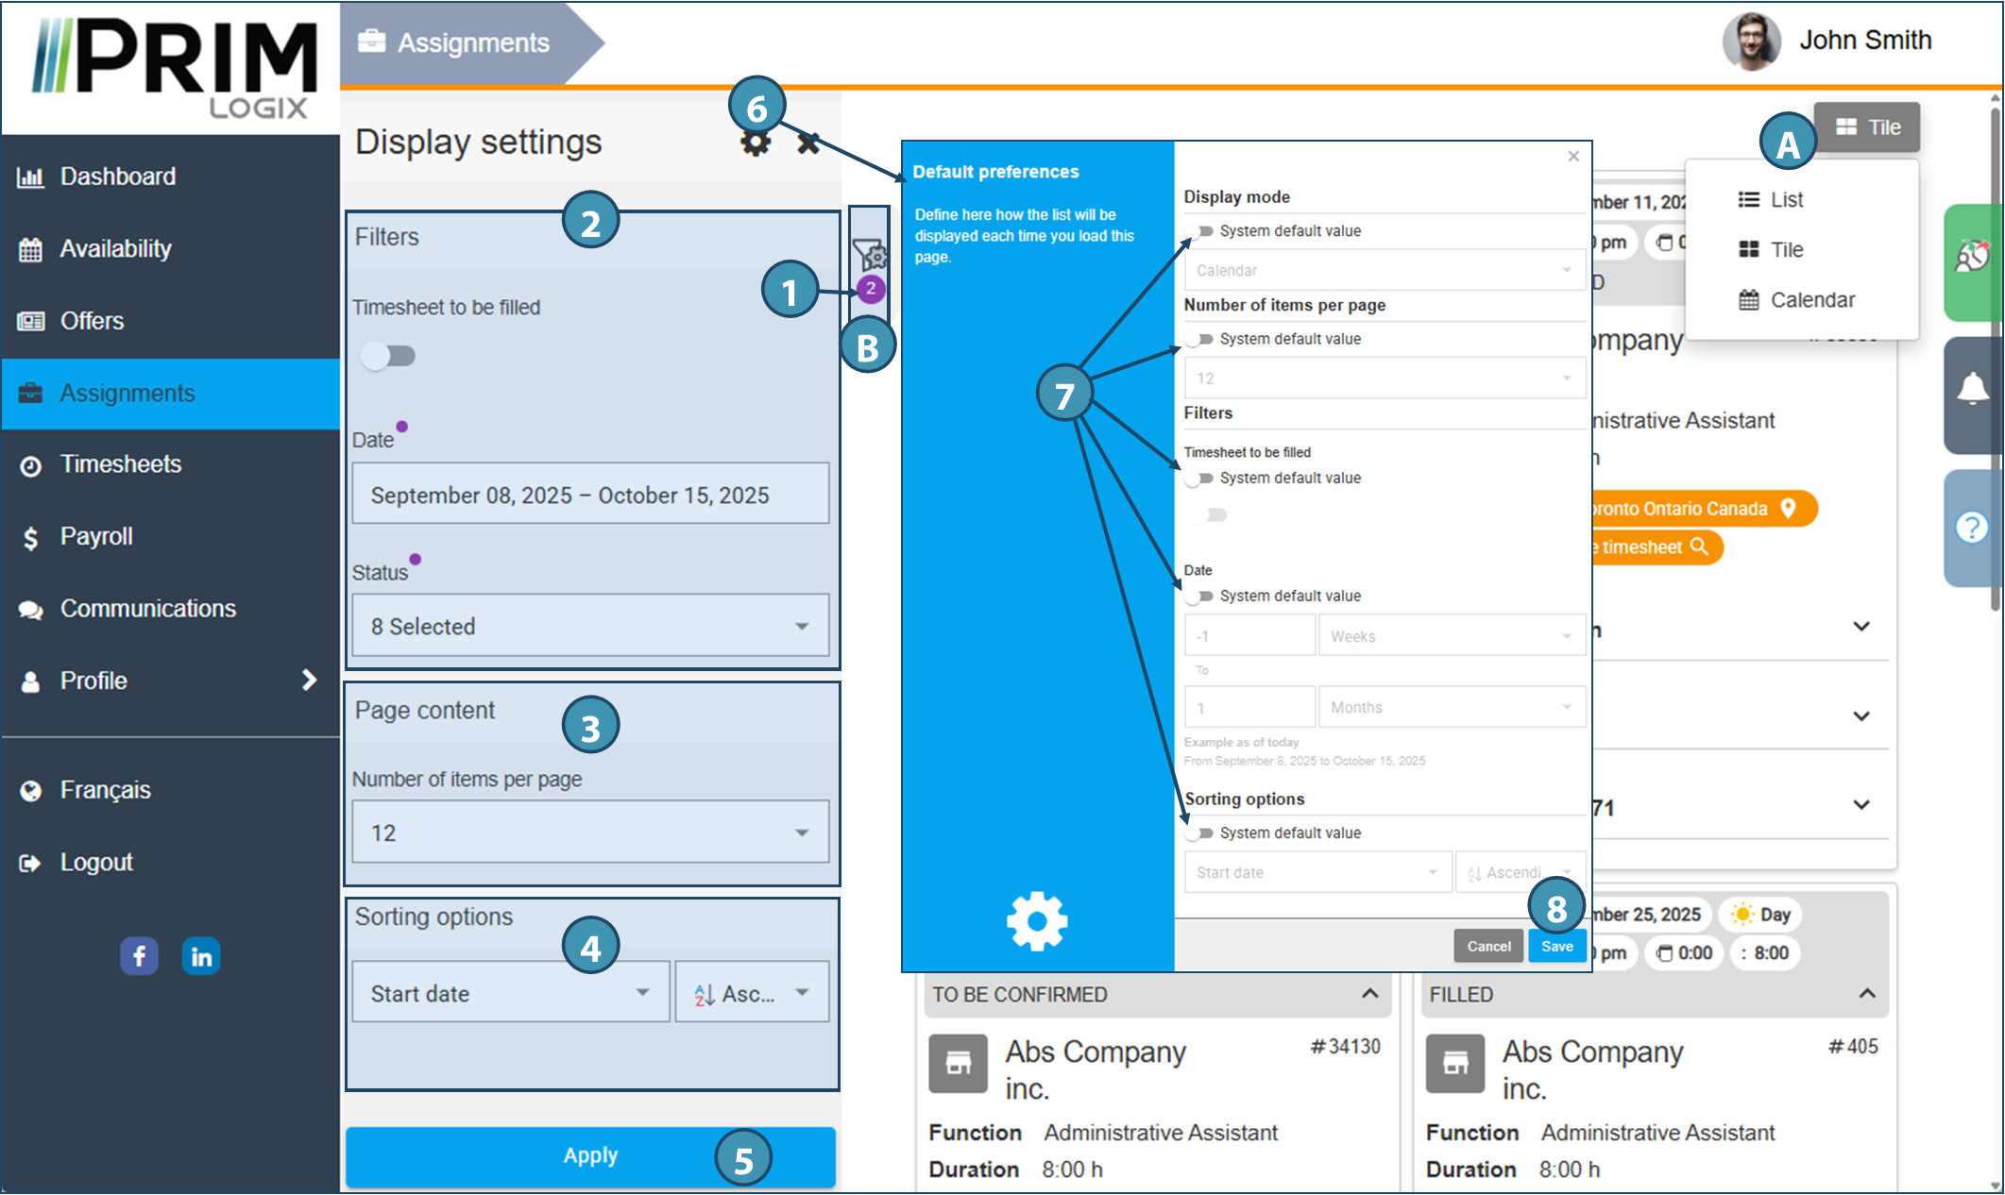
Task: Click the green map side tab icon
Action: click(x=1972, y=257)
